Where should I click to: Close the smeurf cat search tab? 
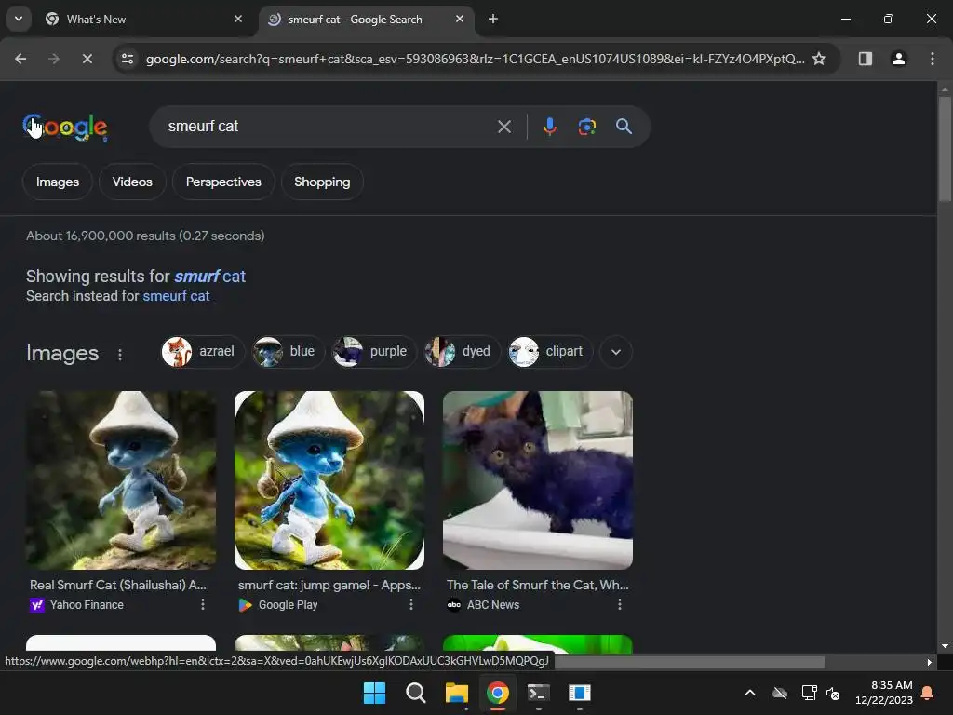460,19
